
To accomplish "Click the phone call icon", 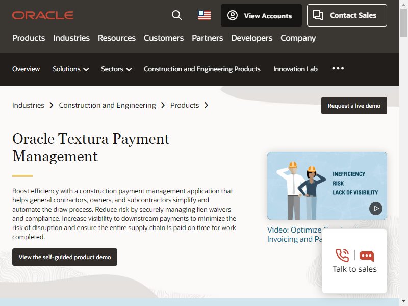I will click(342, 256).
